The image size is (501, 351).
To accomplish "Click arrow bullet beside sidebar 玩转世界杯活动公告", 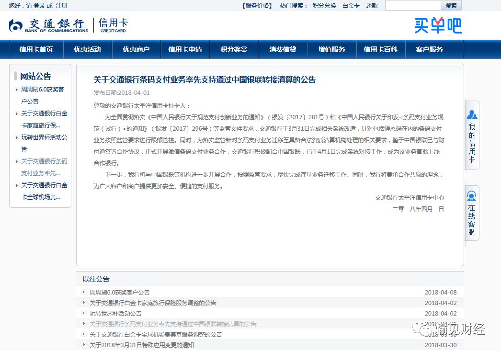I will 17,137.
